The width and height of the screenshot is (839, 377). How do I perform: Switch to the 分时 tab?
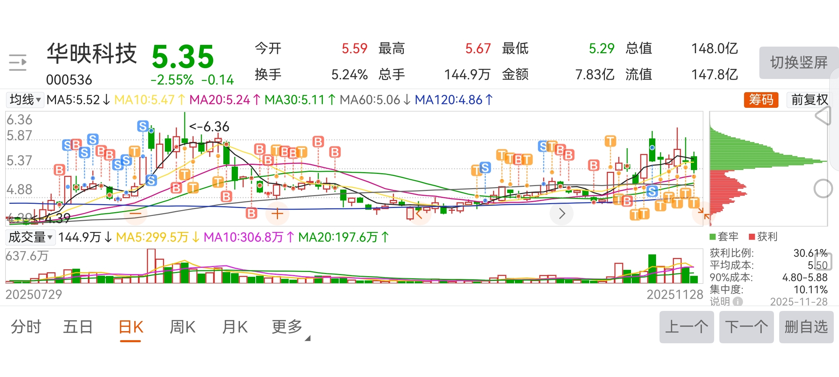click(x=26, y=327)
